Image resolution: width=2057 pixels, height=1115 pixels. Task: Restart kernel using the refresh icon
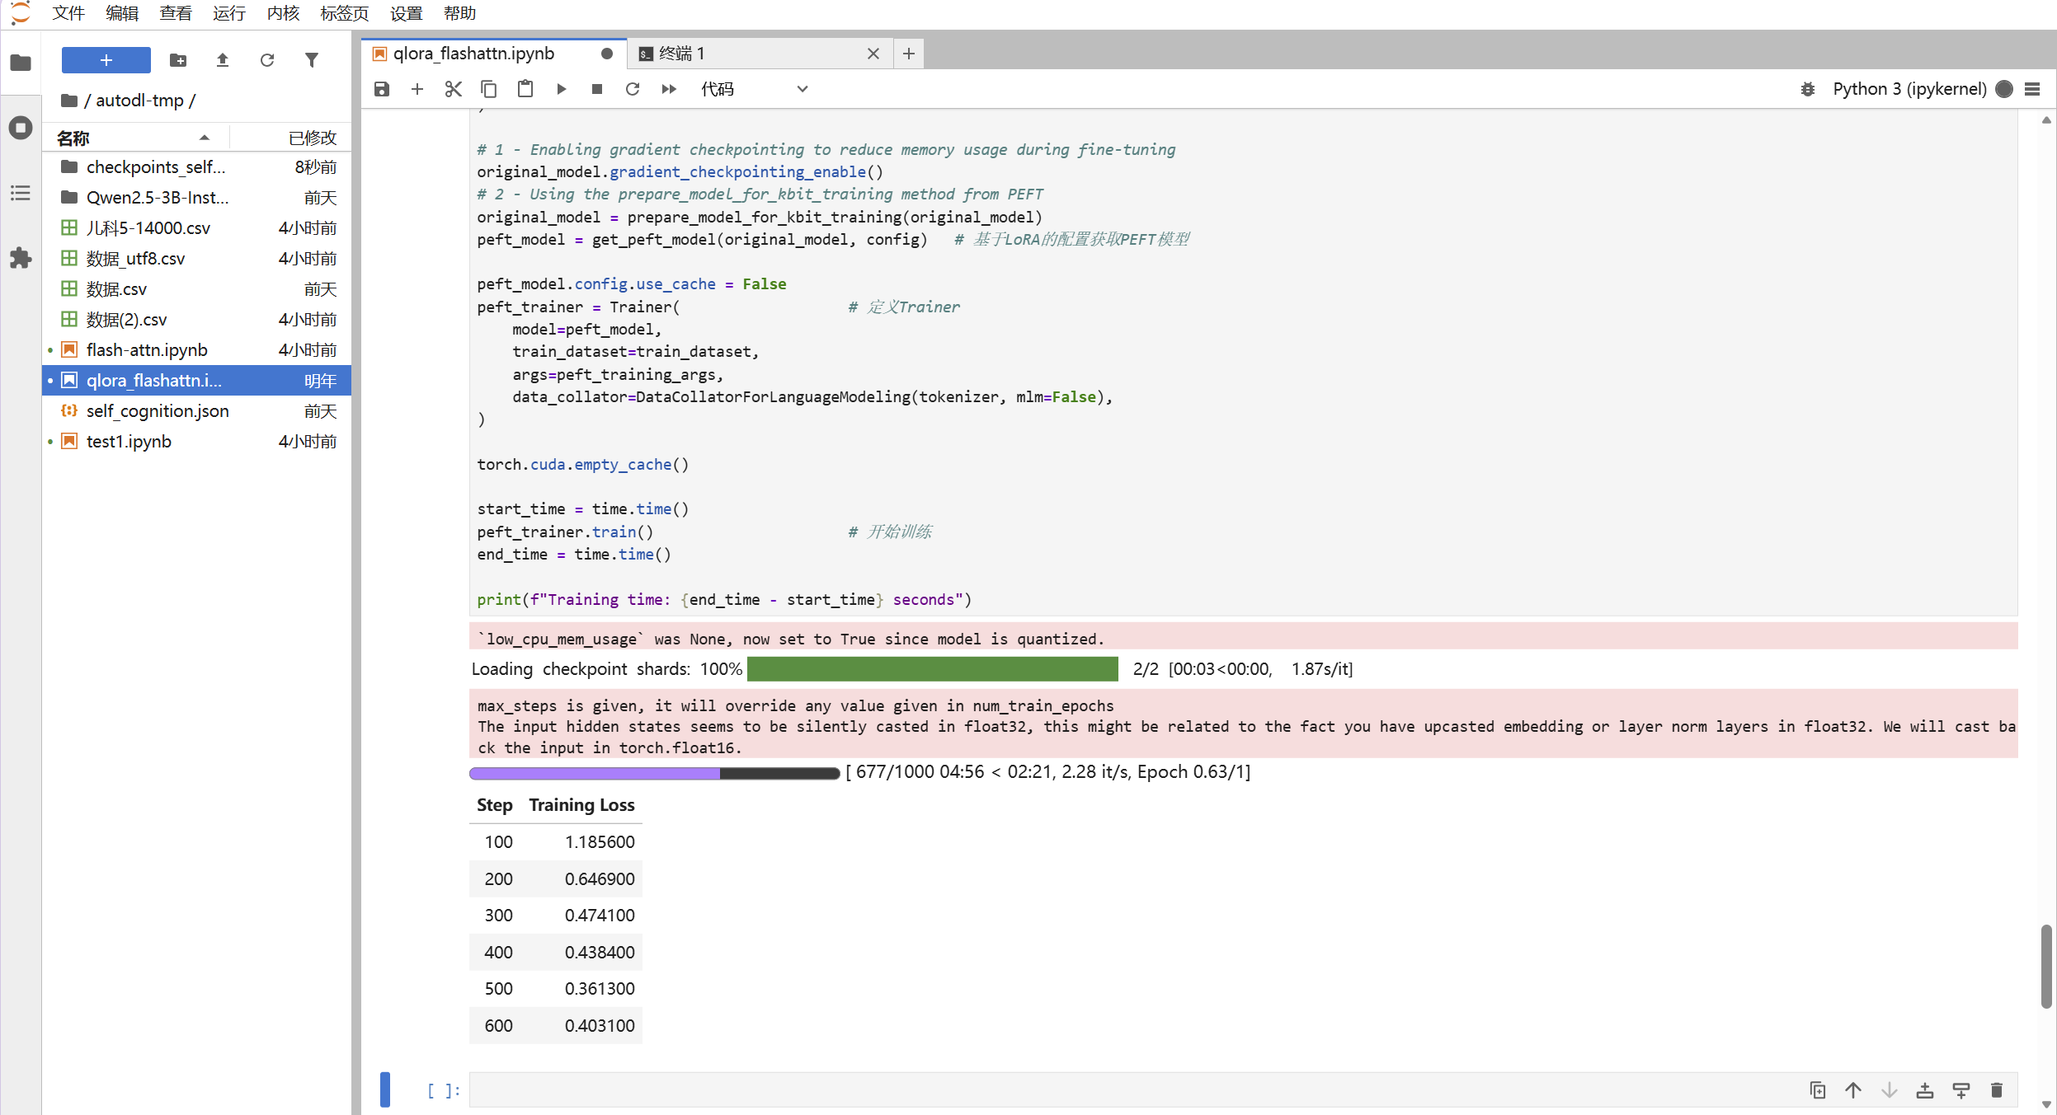click(x=633, y=89)
